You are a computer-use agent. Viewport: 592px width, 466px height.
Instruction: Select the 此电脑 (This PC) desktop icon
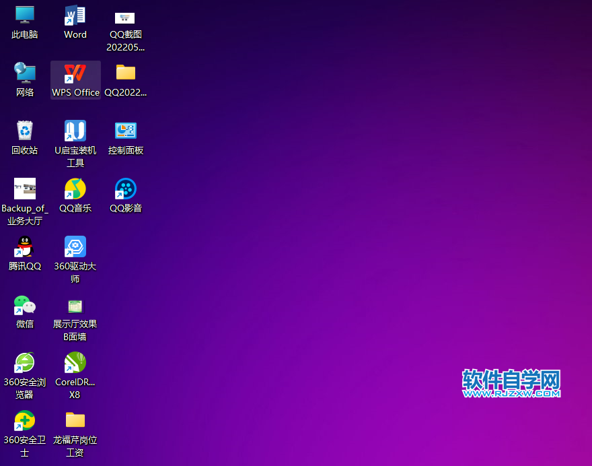(25, 15)
